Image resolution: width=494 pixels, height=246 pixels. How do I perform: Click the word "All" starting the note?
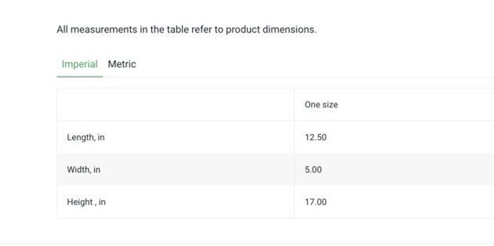click(62, 30)
